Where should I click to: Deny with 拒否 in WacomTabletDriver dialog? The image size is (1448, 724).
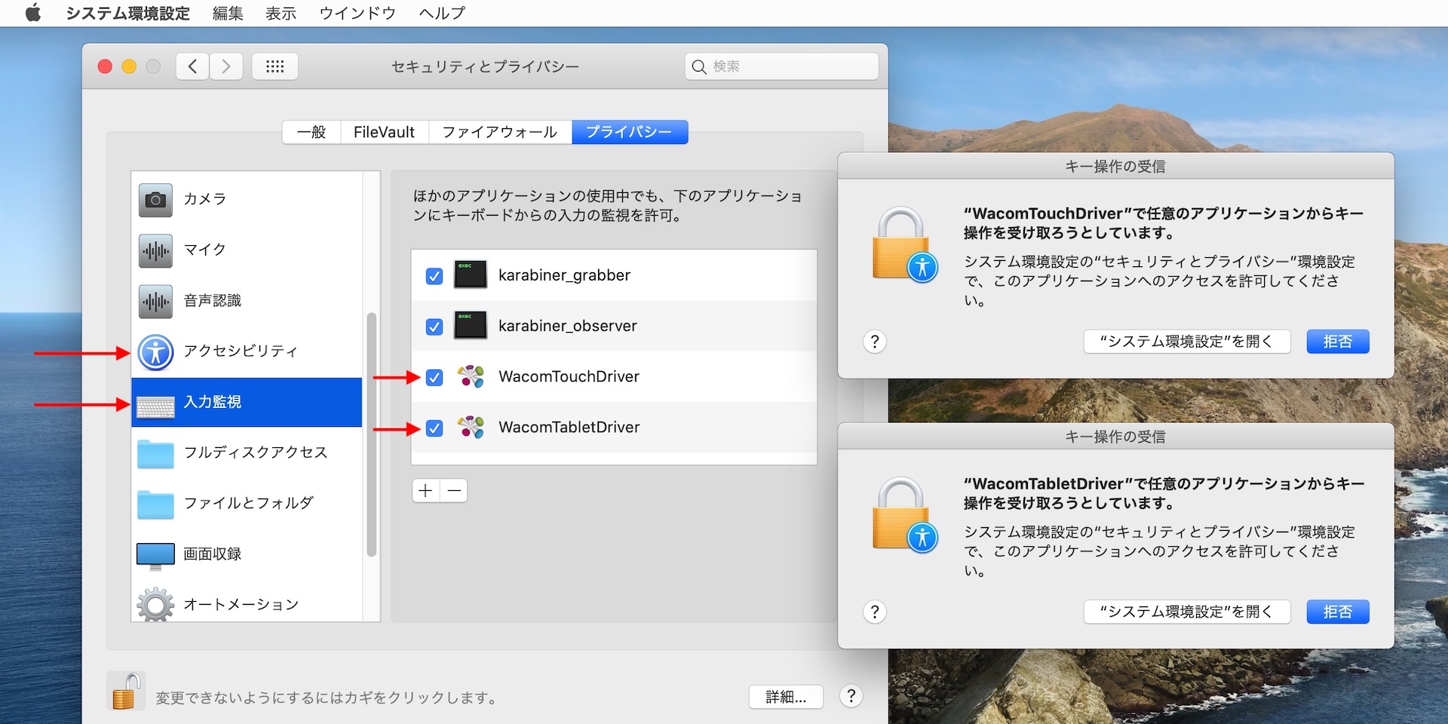point(1337,612)
